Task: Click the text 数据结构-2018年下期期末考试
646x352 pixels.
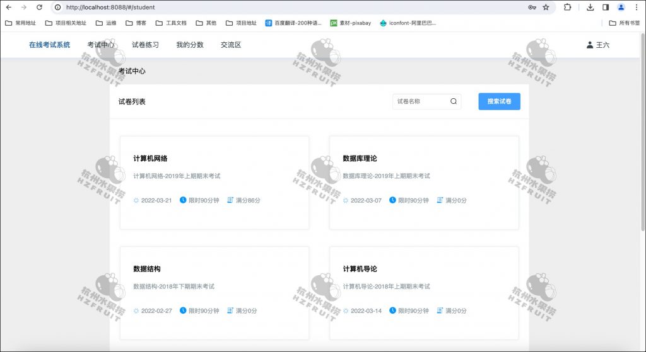Action: [x=174, y=287]
